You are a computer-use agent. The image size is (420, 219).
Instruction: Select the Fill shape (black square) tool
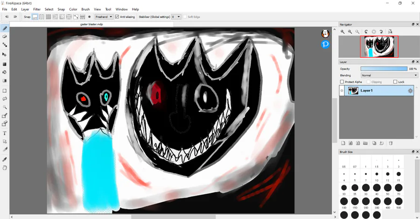coord(5,64)
